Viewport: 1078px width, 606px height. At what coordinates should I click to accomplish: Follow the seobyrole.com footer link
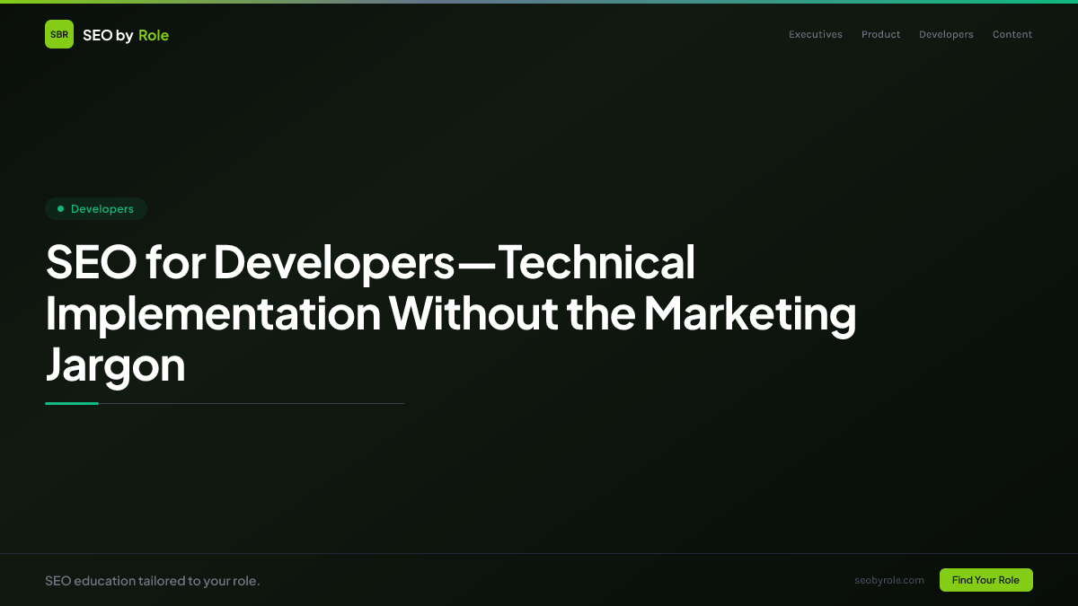[889, 580]
